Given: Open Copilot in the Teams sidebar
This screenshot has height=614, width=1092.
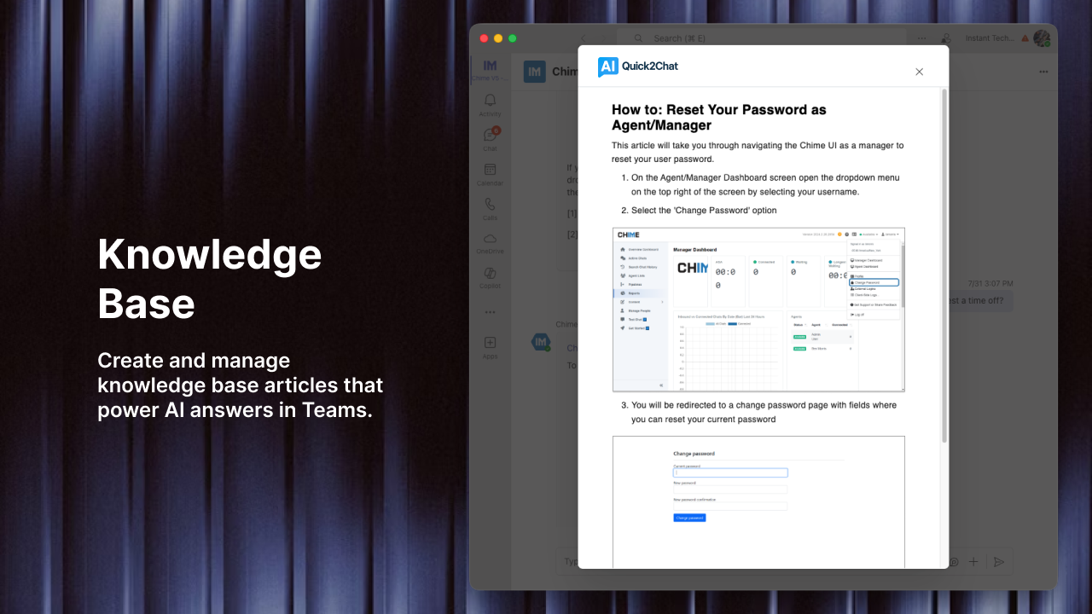Looking at the screenshot, I should [x=490, y=277].
